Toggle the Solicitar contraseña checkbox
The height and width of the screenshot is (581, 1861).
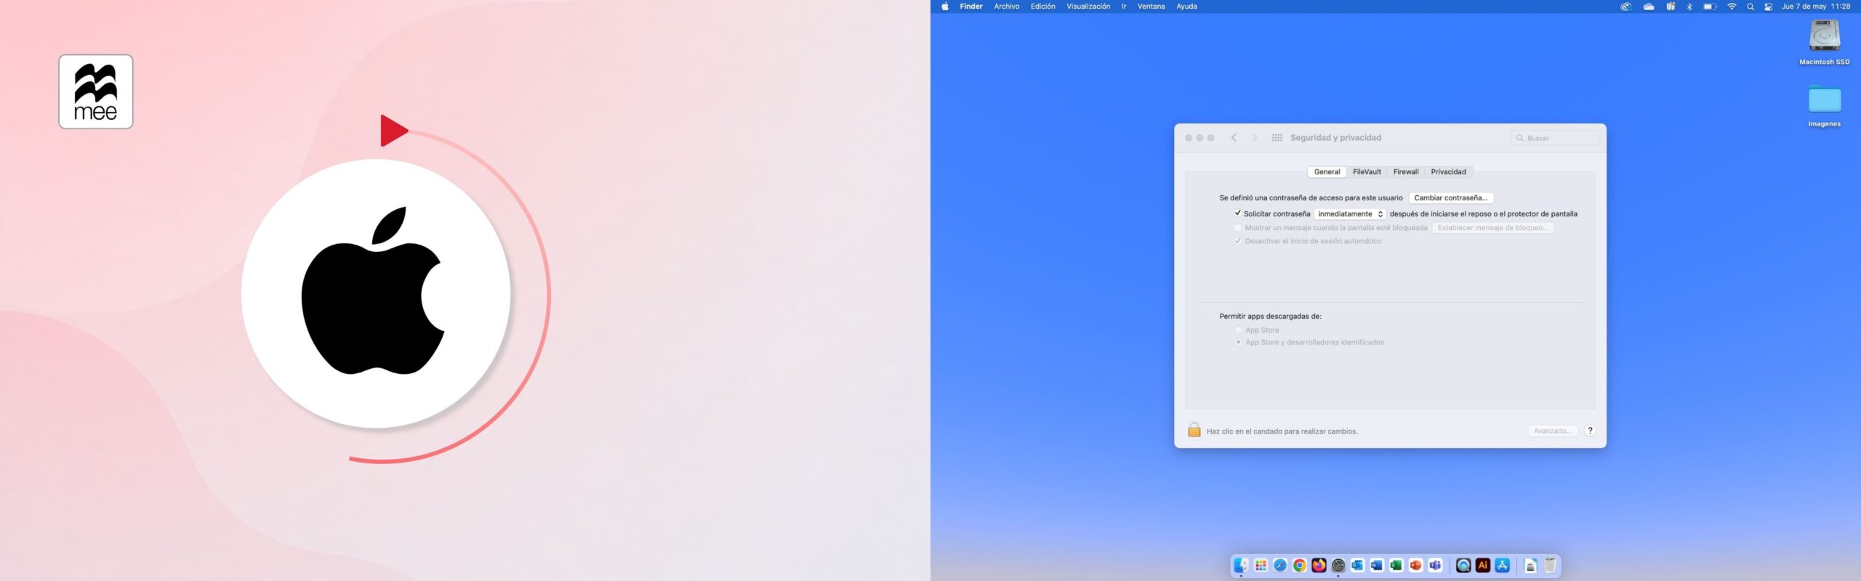1237,214
